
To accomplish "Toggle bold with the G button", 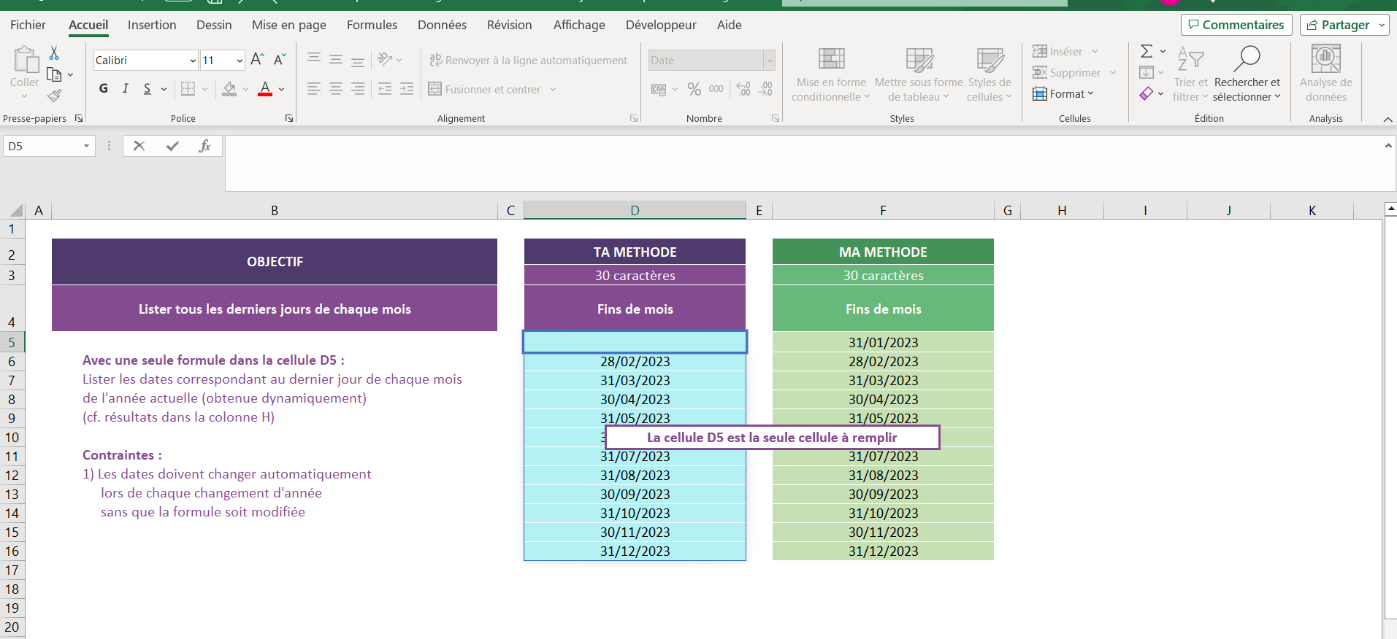I will (x=104, y=89).
